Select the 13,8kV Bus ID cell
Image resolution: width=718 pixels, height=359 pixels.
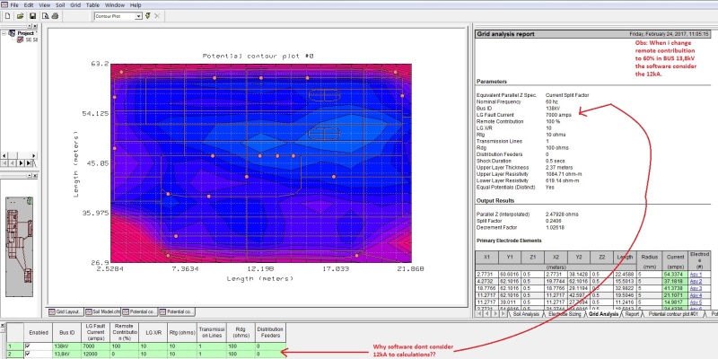66,355
